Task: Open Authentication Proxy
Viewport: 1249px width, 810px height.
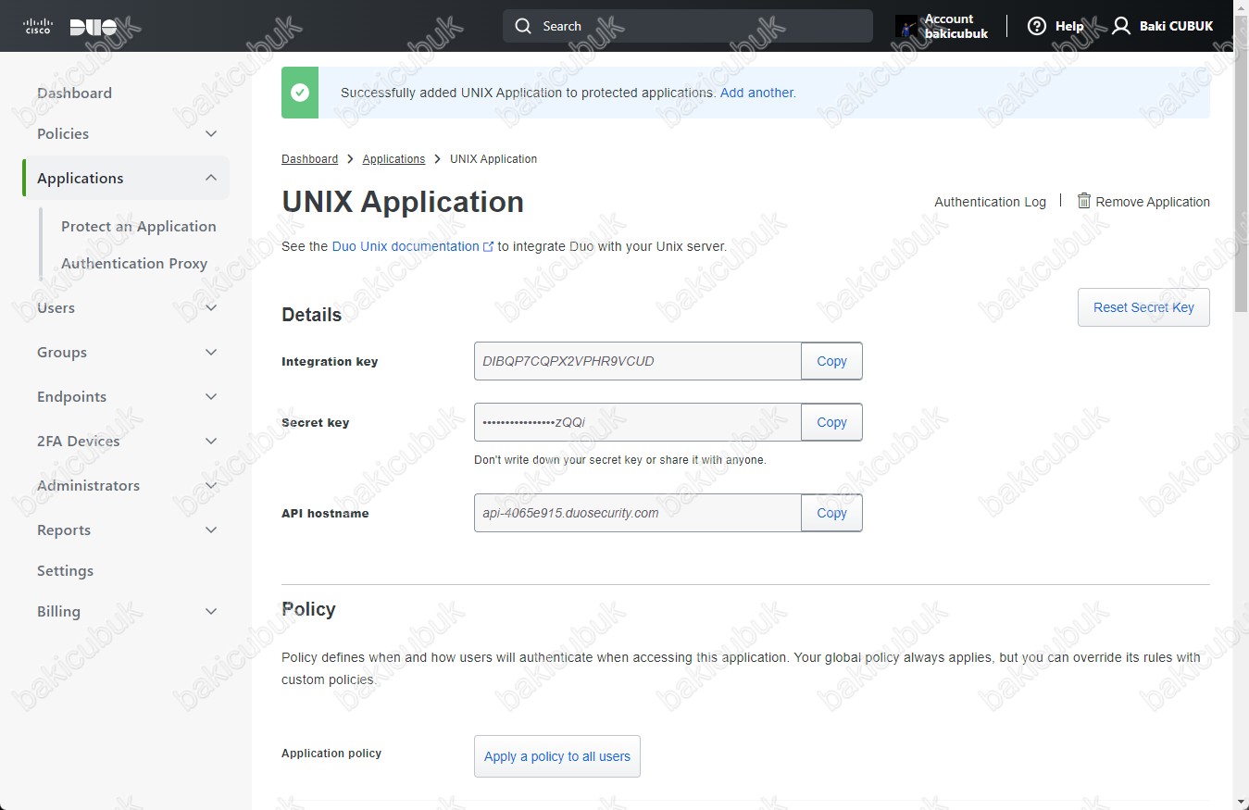Action: pyautogui.click(x=134, y=263)
